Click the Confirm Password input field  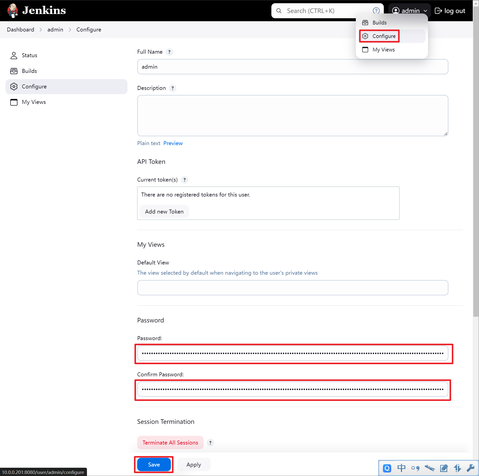[293, 389]
